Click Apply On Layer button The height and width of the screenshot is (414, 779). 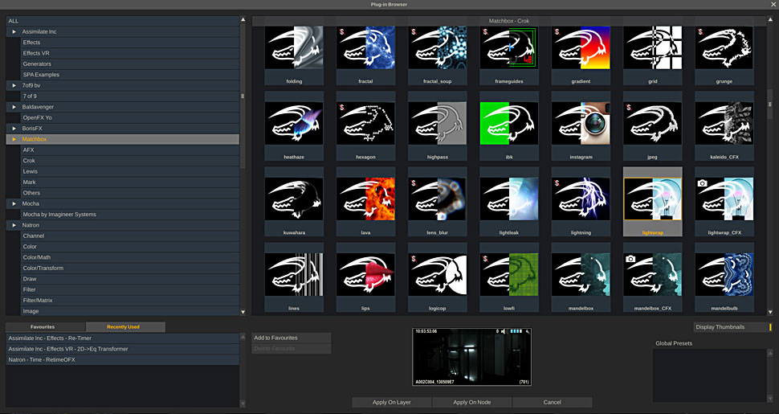coord(391,402)
